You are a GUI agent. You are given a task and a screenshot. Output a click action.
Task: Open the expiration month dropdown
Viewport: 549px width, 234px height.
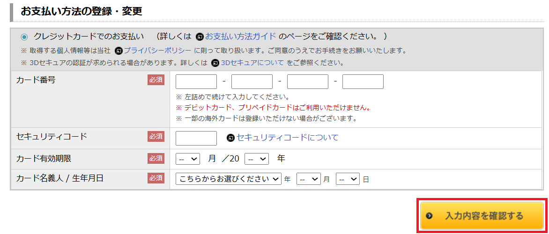click(x=188, y=159)
